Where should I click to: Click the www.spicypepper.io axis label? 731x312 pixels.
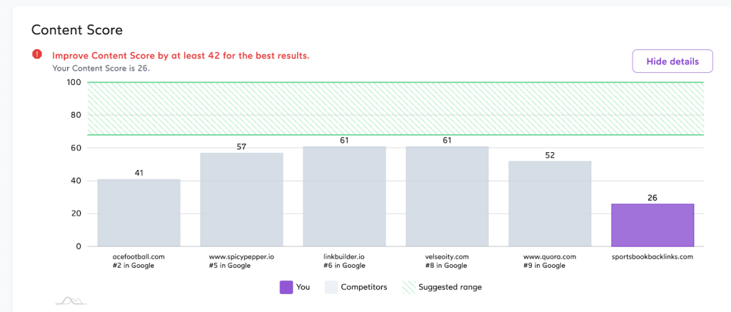[241, 256]
